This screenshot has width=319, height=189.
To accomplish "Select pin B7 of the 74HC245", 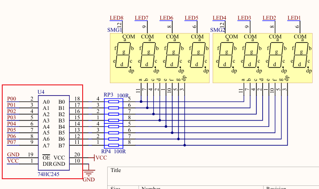I will click(x=62, y=146).
